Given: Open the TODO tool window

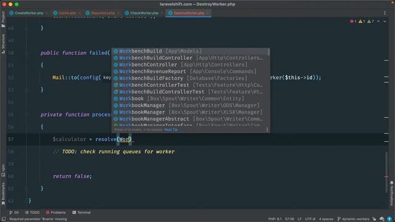Looking at the screenshot, I should 32,212.
